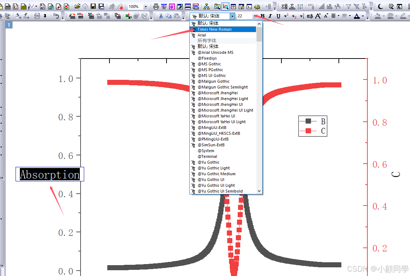Toggle superscript x² formatting
The width and height of the screenshot is (410, 276).
click(286, 16)
